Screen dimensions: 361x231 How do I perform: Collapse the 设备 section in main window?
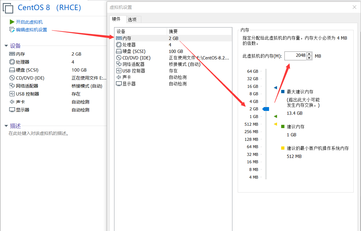[x=6, y=46]
